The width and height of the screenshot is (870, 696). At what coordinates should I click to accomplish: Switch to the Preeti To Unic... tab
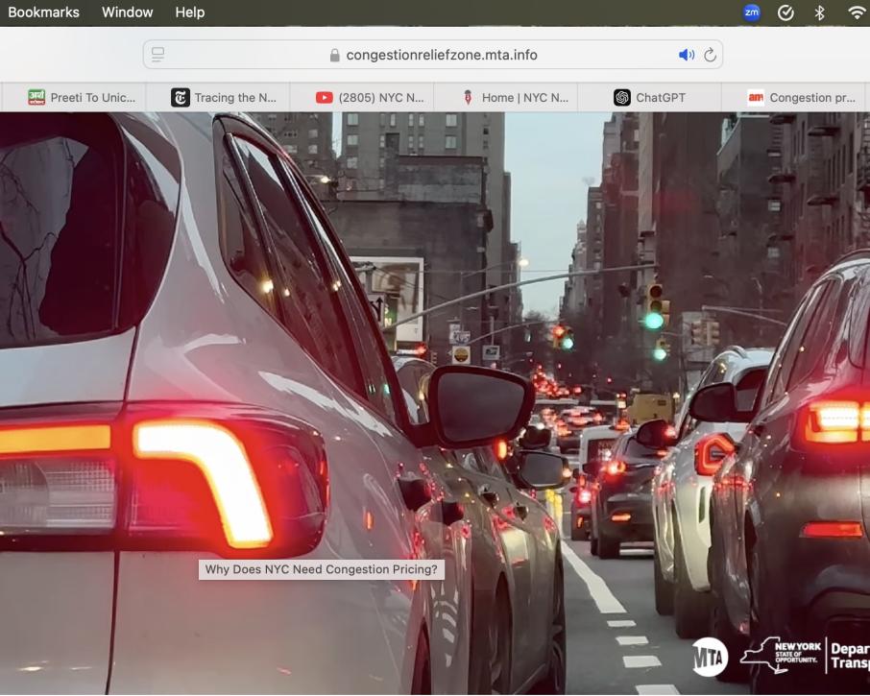coord(82,97)
